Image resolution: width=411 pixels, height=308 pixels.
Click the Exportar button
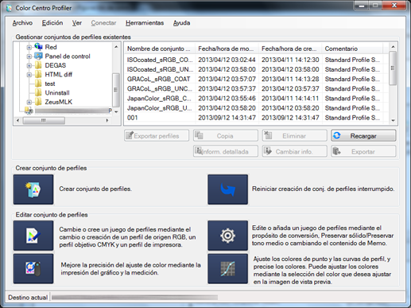pos(363,151)
